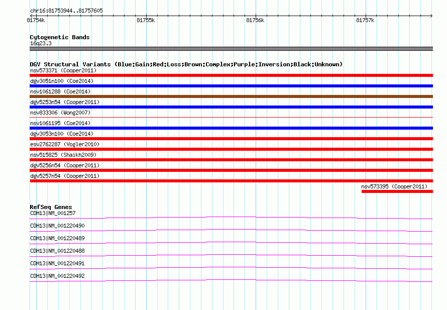
Task: Click the magenta intron line of NM_001220492
Action: tap(231, 280)
